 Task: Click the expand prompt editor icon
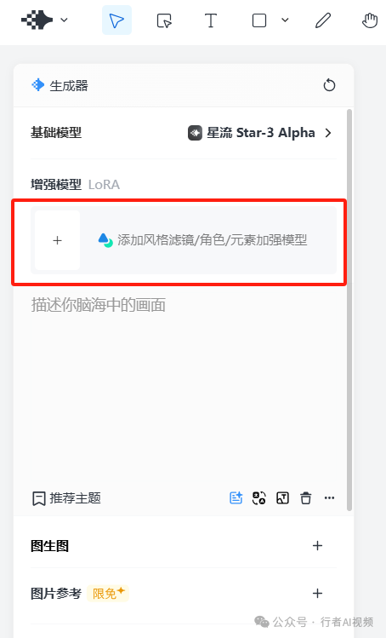tap(283, 497)
